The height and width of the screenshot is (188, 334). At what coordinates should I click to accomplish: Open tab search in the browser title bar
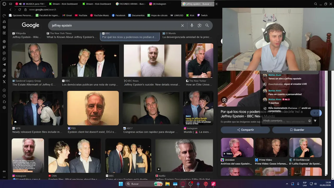click(x=315, y=4)
